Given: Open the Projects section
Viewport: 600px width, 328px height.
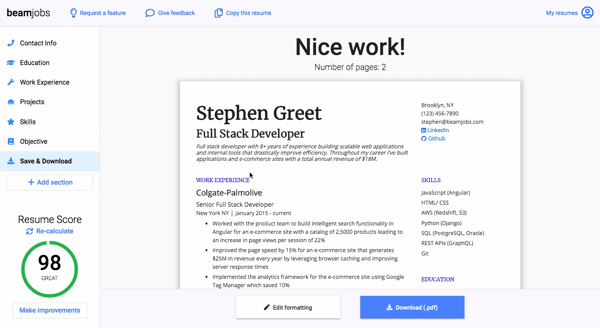Looking at the screenshot, I should click(32, 102).
